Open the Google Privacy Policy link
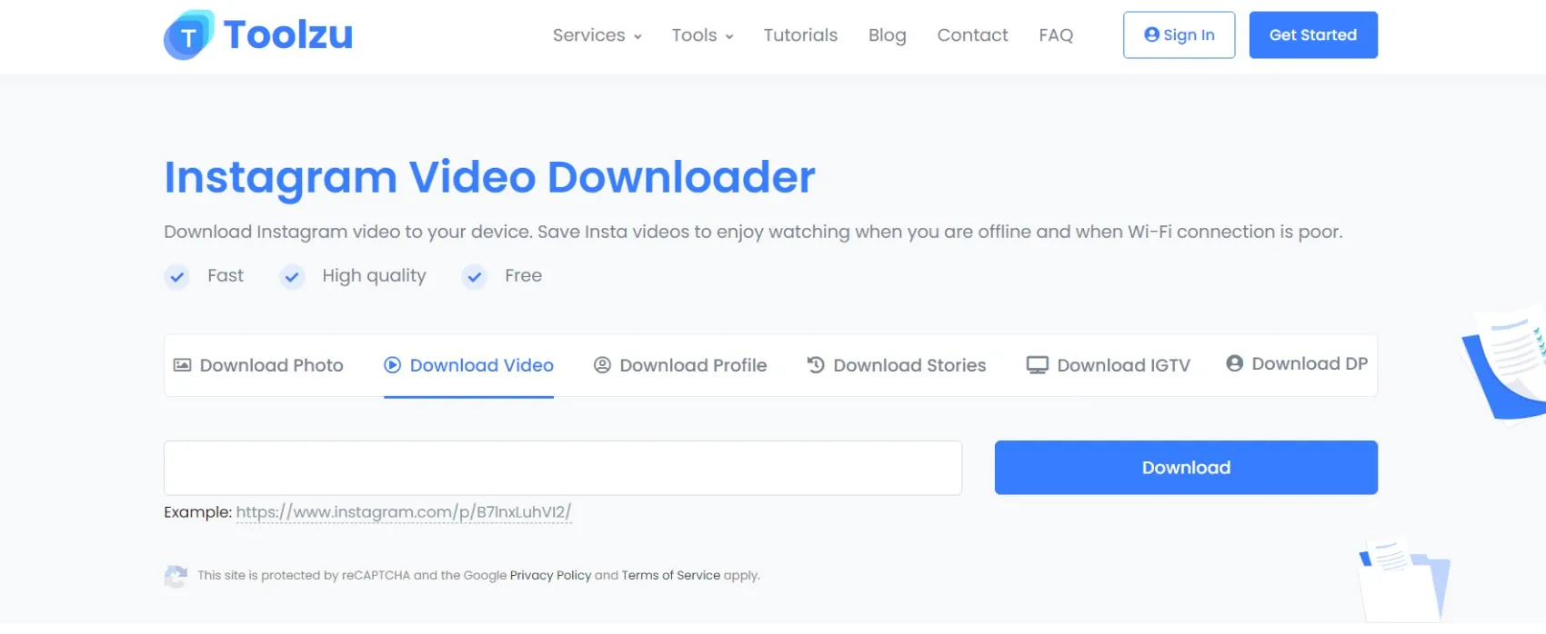This screenshot has height=634, width=1546. 550,576
